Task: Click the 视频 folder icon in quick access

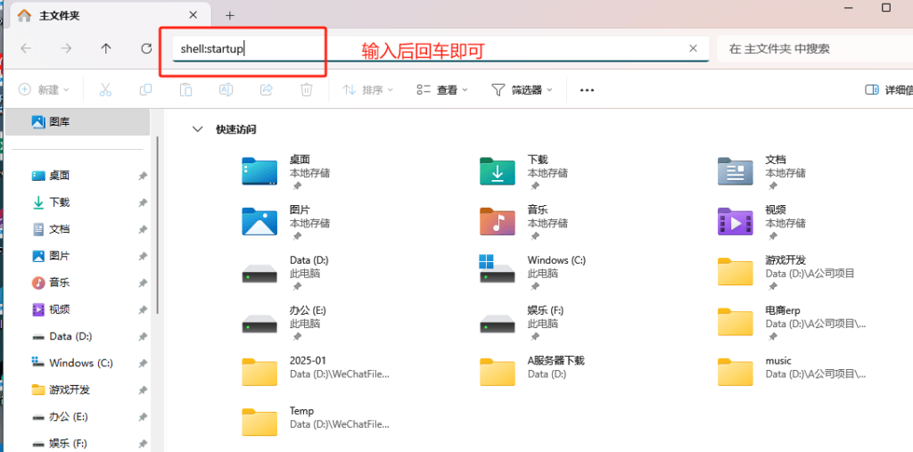Action: click(735, 221)
